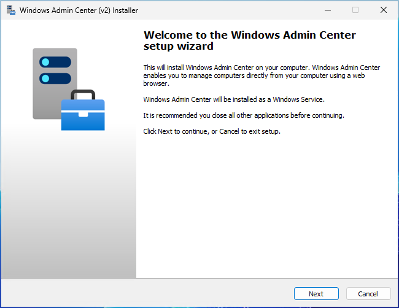Click the dark toolbox handle
Viewport: 399px width, 308px height.
[82, 93]
